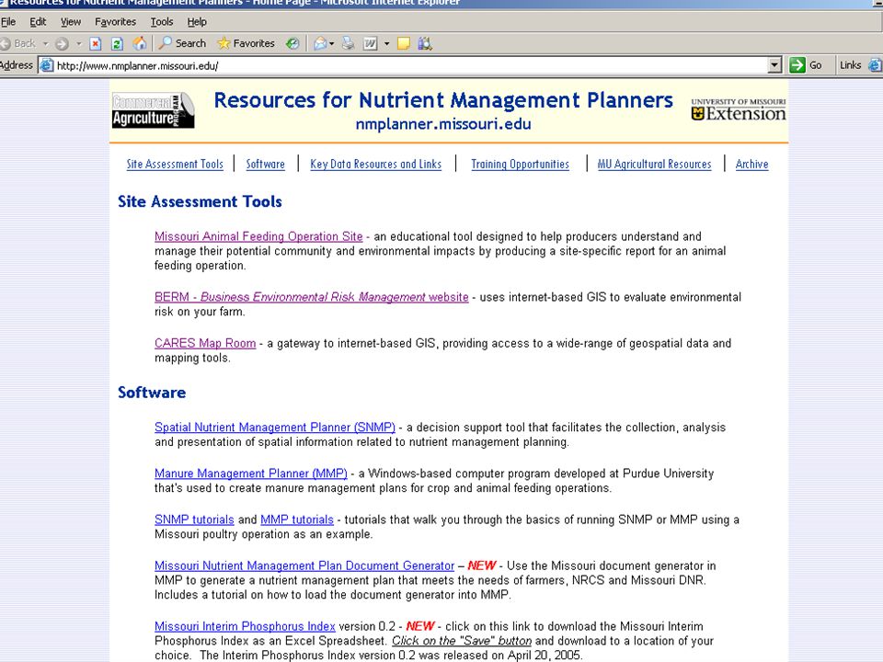
Task: Edit page with Word icon
Action: 370,43
